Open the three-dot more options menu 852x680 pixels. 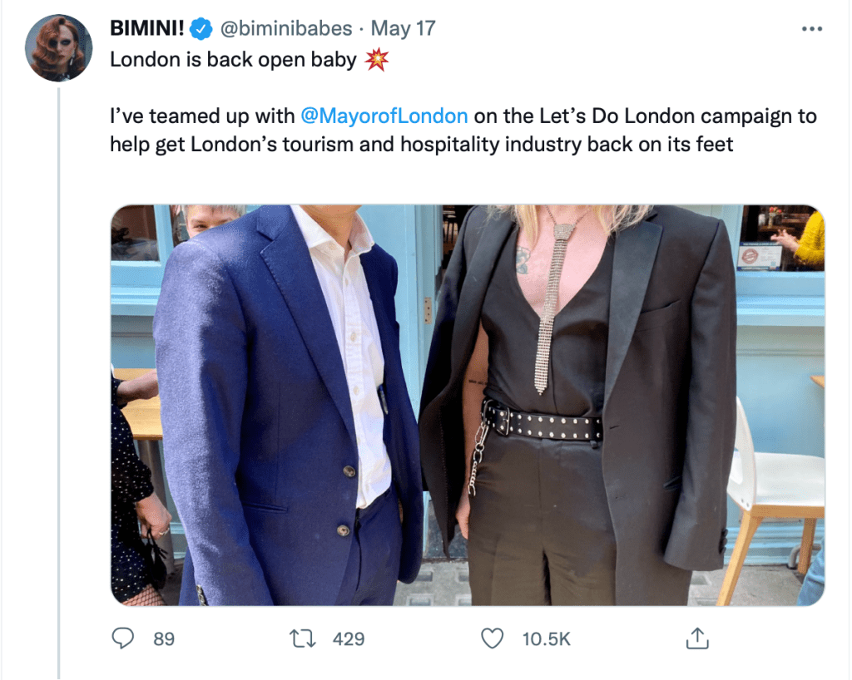(x=811, y=29)
